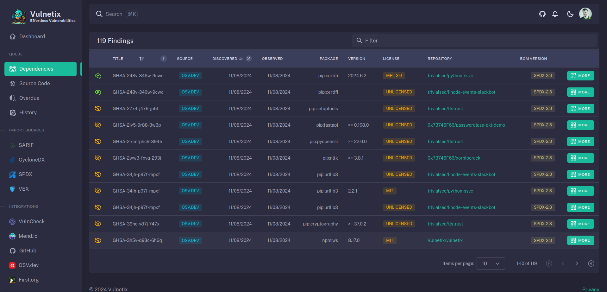Open Items per page dropdown

491,263
